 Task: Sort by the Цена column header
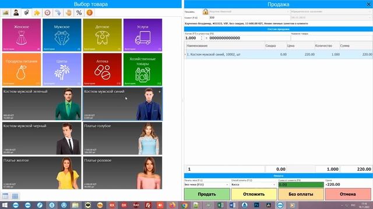pos(300,45)
